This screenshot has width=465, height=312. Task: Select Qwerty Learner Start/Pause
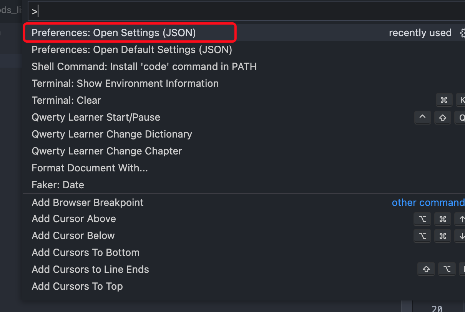tap(244, 117)
